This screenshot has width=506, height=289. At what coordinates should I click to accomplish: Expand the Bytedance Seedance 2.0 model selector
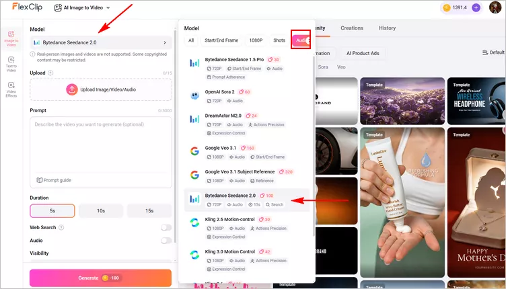point(101,42)
